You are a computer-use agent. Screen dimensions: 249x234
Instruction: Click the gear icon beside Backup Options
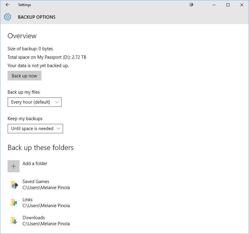pyautogui.click(x=8, y=17)
